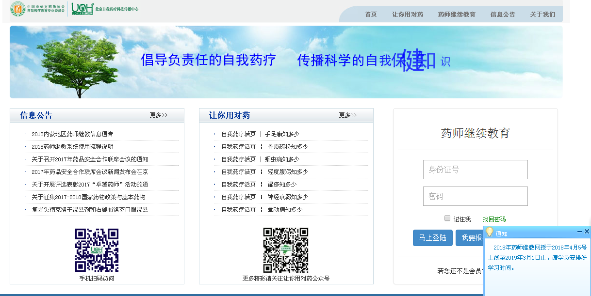Screen dimensions: 591x296
Task: Open the 首页 navigation tab
Action: point(371,15)
